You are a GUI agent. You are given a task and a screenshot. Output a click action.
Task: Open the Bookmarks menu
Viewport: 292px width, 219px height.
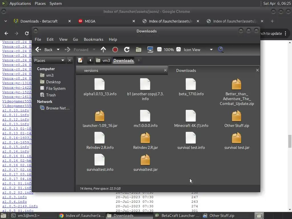(x=94, y=39)
